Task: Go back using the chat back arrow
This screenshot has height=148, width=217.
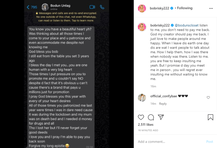Action: tap(28, 7)
